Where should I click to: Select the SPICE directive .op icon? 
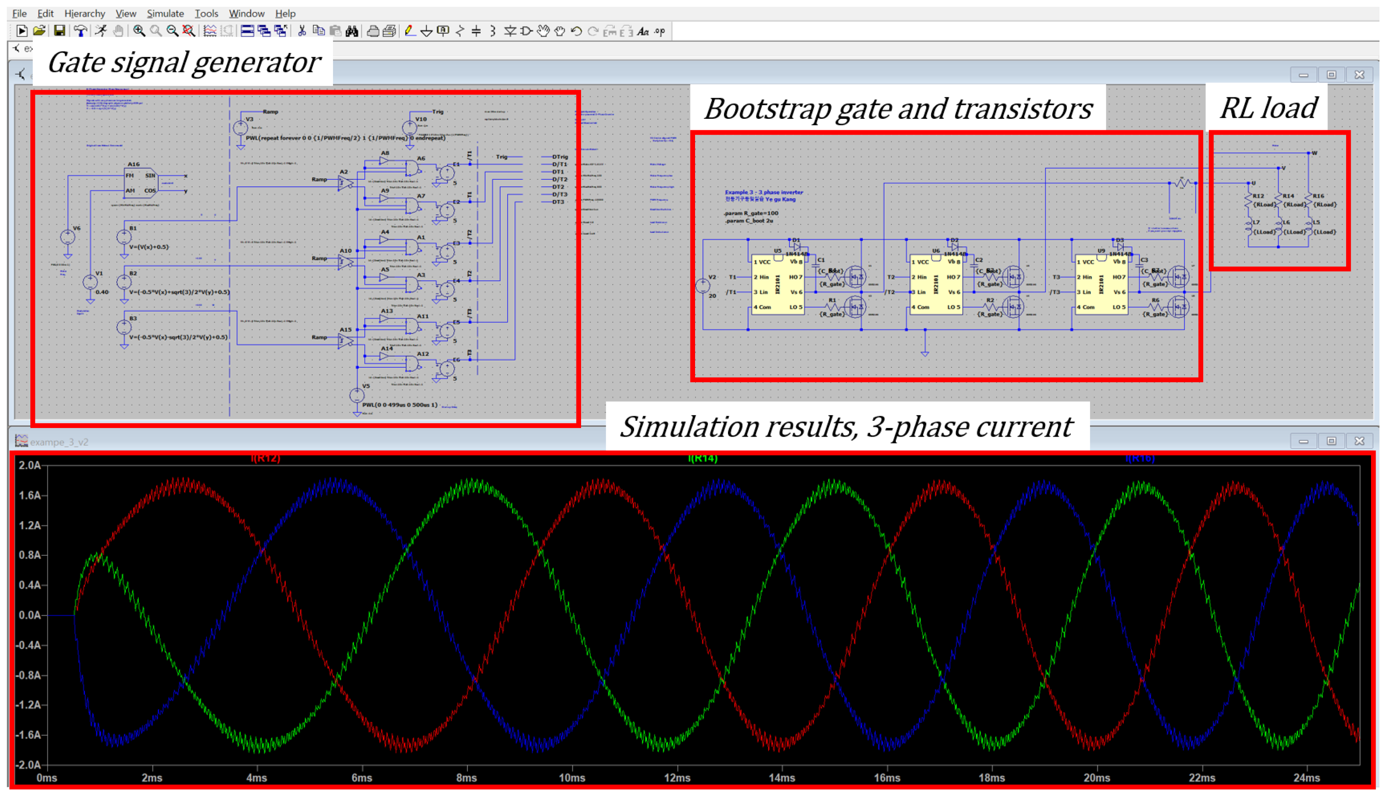660,31
